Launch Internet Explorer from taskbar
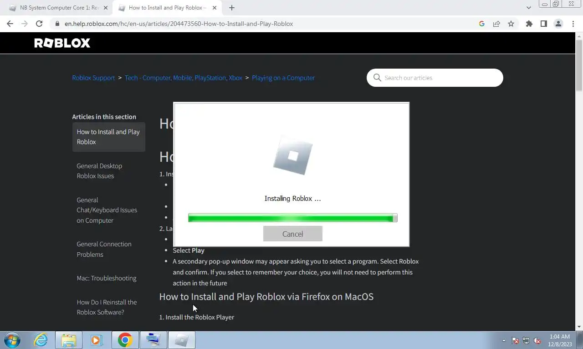Image resolution: width=583 pixels, height=349 pixels. pyautogui.click(x=41, y=340)
